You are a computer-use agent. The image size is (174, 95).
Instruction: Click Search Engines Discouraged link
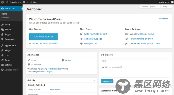[x=40, y=72]
